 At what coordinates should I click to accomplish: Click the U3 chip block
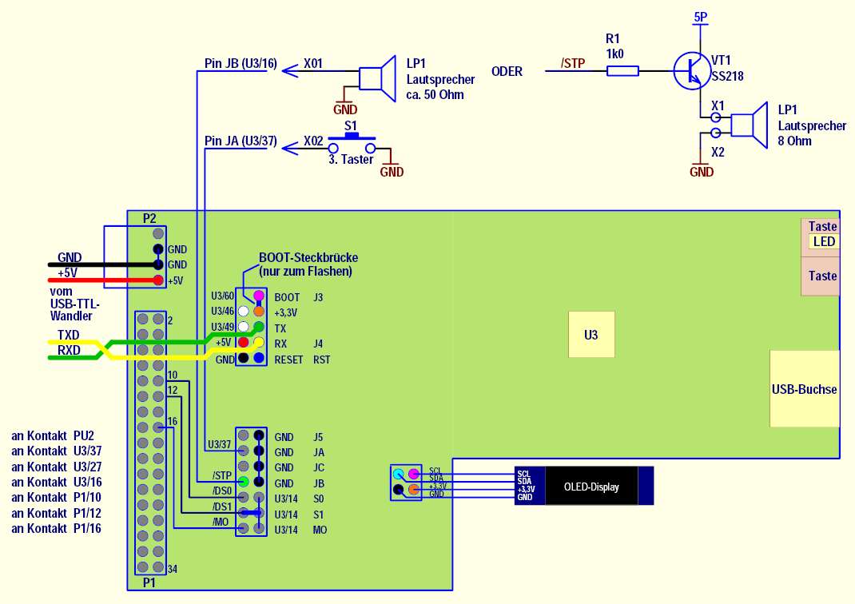591,334
